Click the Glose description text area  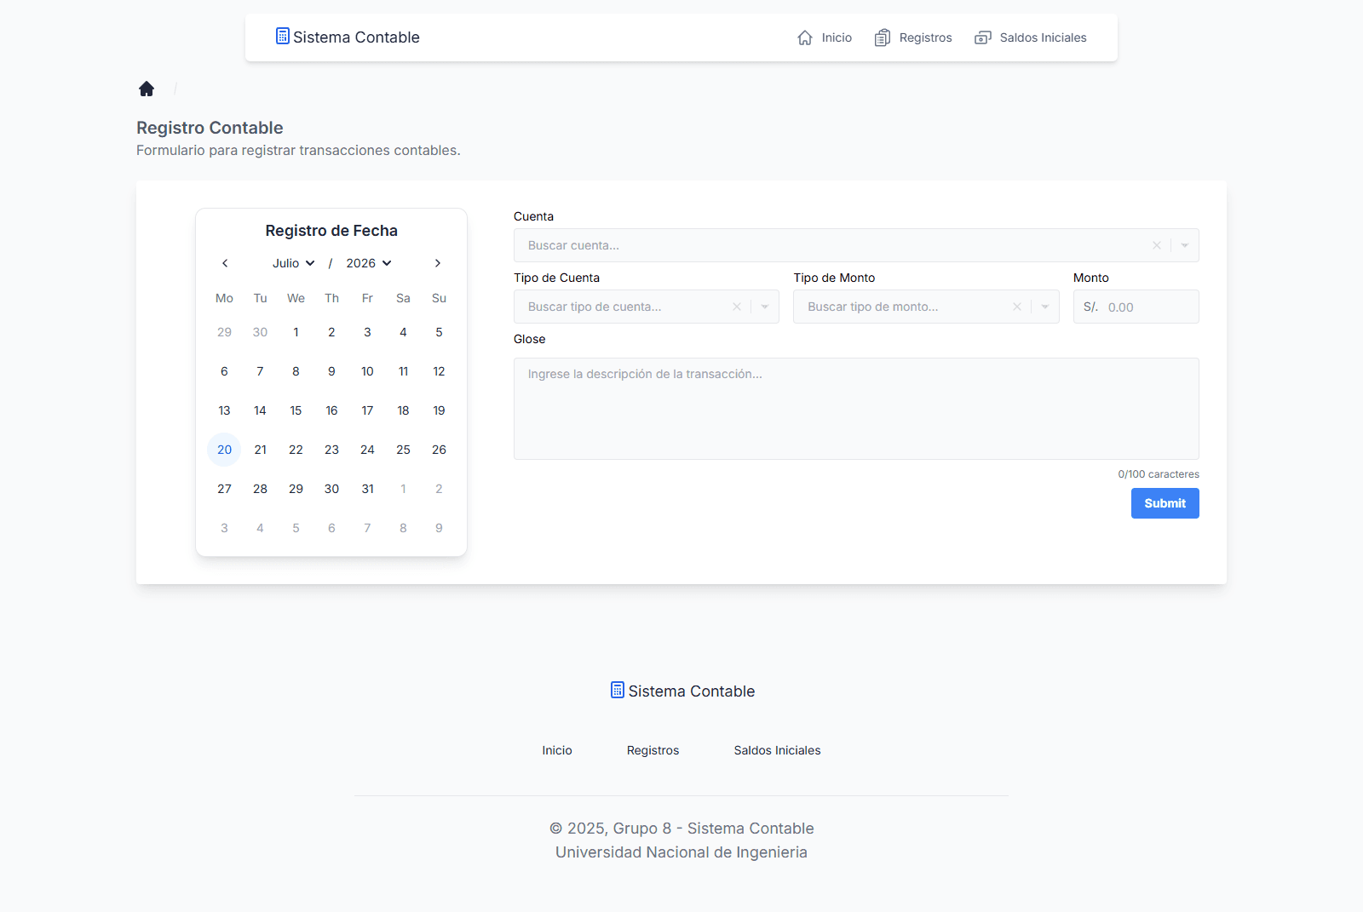[x=856, y=409]
